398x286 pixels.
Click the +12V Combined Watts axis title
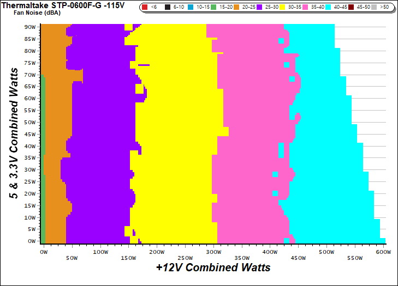tap(213, 268)
